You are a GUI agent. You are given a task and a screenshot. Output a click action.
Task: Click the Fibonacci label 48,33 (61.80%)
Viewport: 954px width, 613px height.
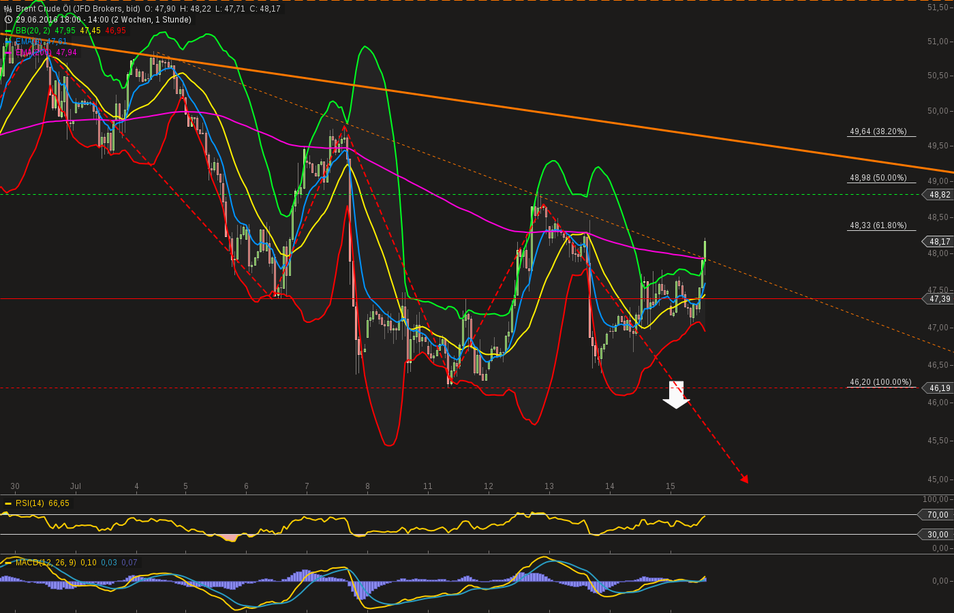click(x=878, y=225)
